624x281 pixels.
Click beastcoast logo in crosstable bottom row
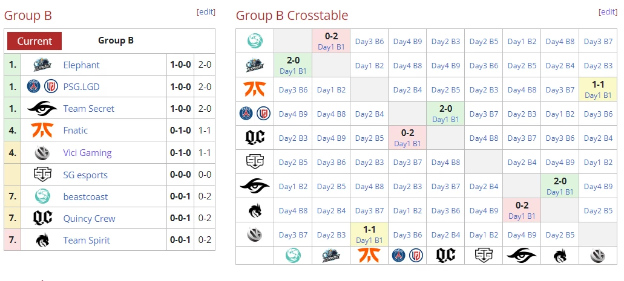293,256
